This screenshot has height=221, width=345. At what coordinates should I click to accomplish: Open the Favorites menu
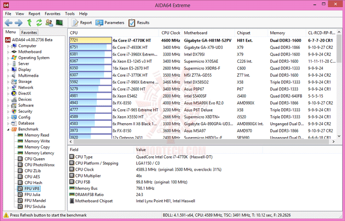point(52,13)
